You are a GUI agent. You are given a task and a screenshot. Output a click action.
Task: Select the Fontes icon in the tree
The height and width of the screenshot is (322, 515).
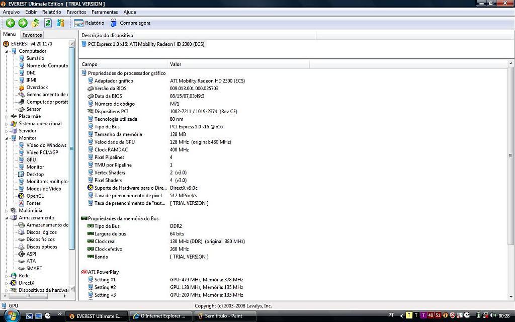pyautogui.click(x=21, y=203)
